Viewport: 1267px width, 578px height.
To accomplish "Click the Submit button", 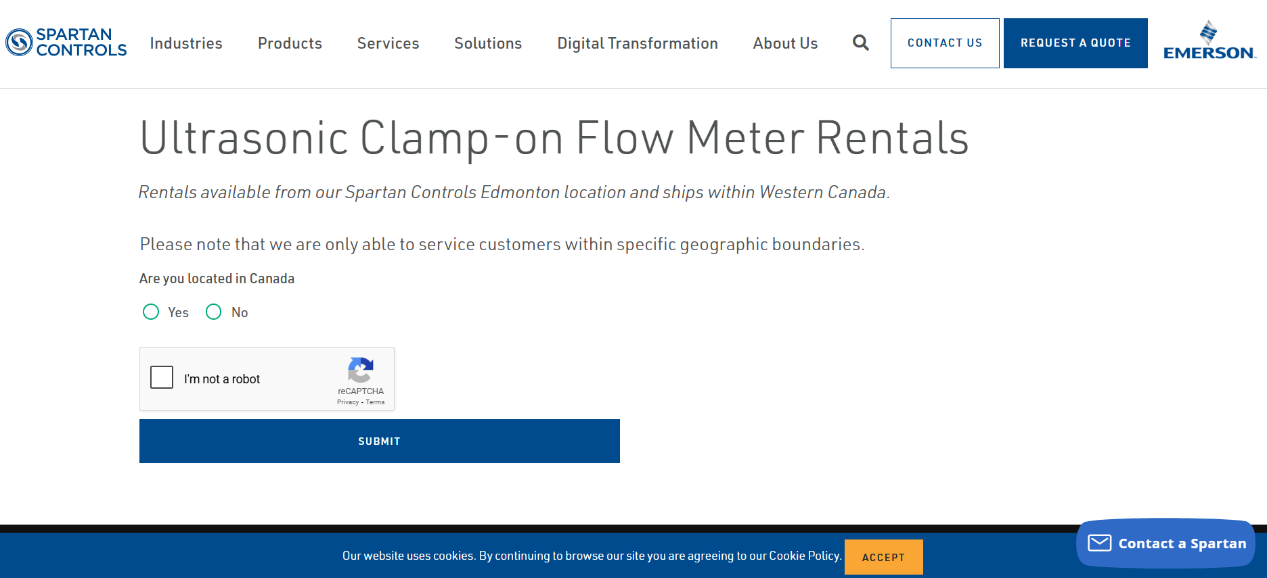I will point(379,441).
